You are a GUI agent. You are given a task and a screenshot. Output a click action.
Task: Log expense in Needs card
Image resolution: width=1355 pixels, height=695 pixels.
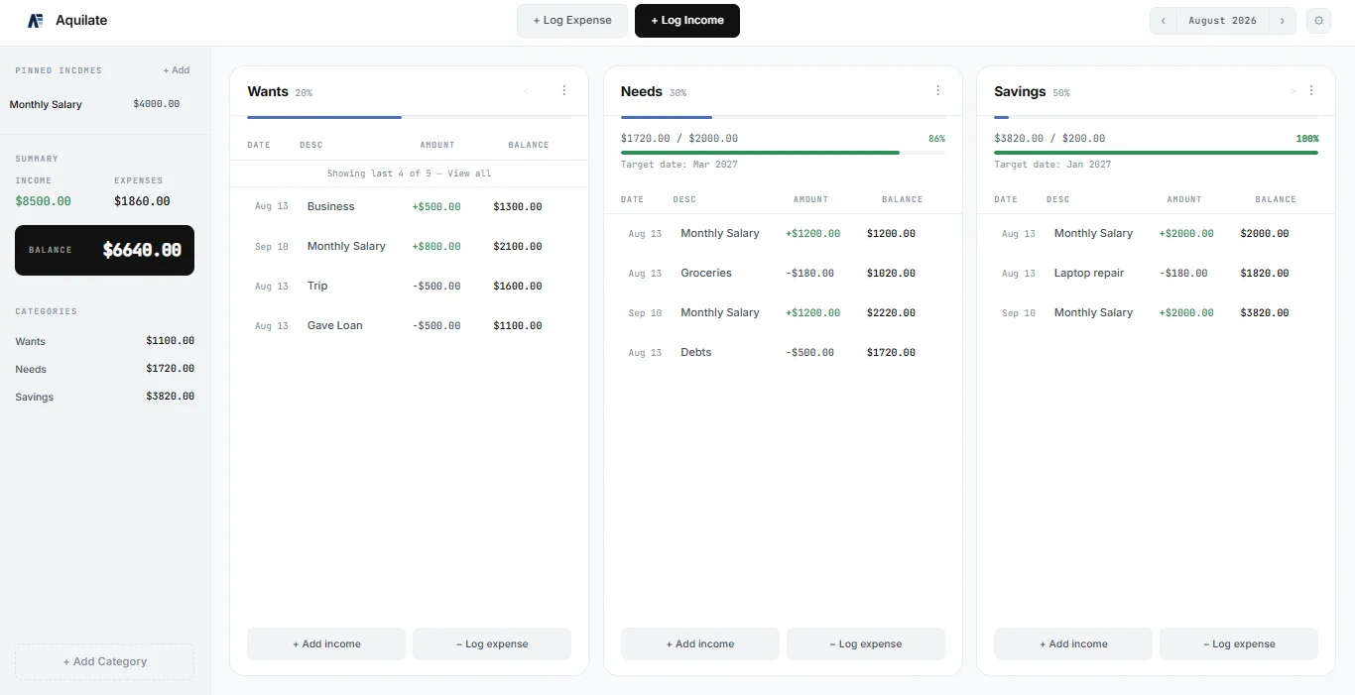(866, 643)
